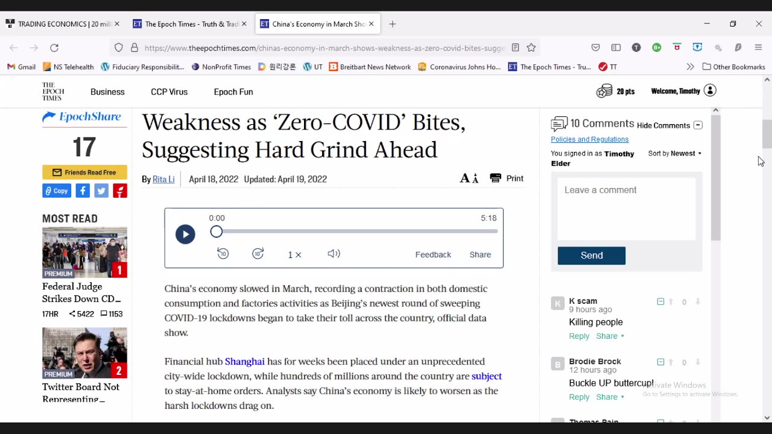Share the audio via player Share
Screen dimensions: 772x434
pyautogui.click(x=480, y=254)
